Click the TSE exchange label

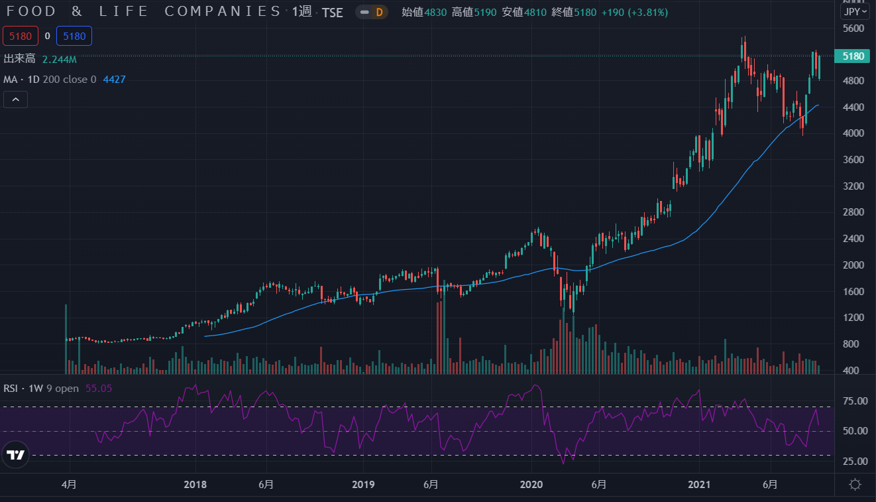pos(333,13)
